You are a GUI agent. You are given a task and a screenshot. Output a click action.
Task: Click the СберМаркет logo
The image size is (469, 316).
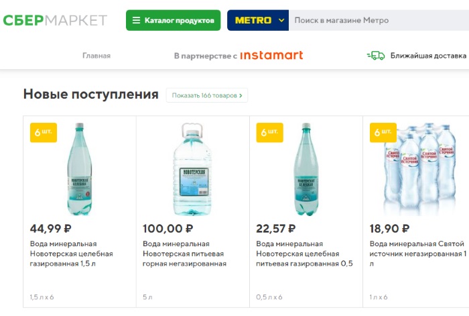tap(55, 20)
